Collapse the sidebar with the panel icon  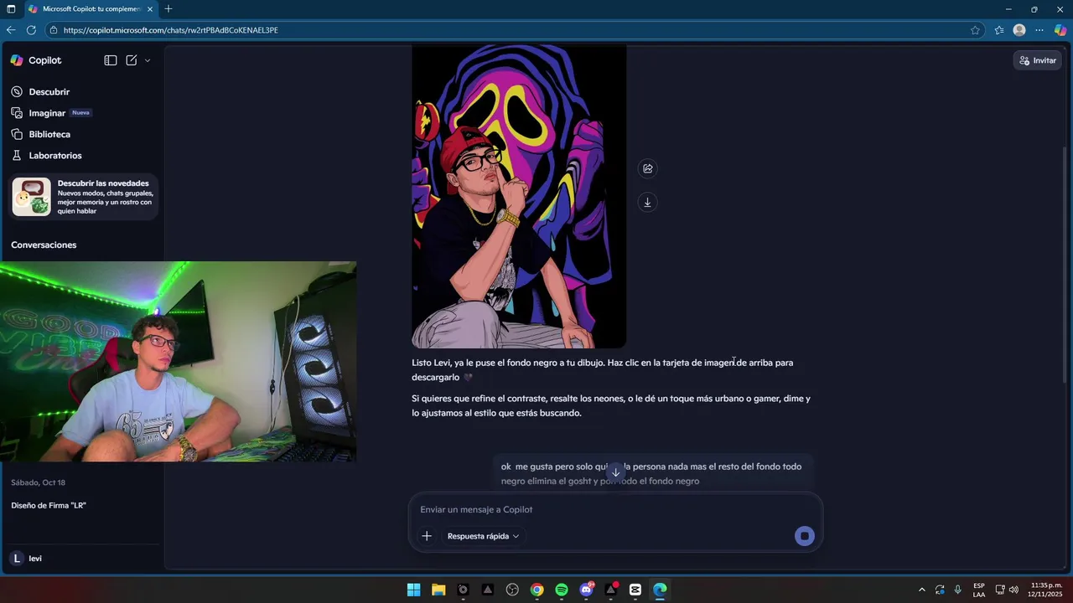tap(111, 60)
